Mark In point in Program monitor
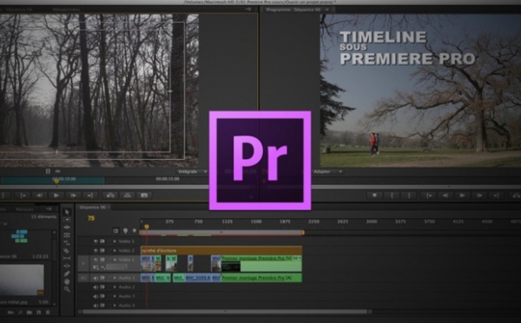521x323 pixels. point(392,195)
